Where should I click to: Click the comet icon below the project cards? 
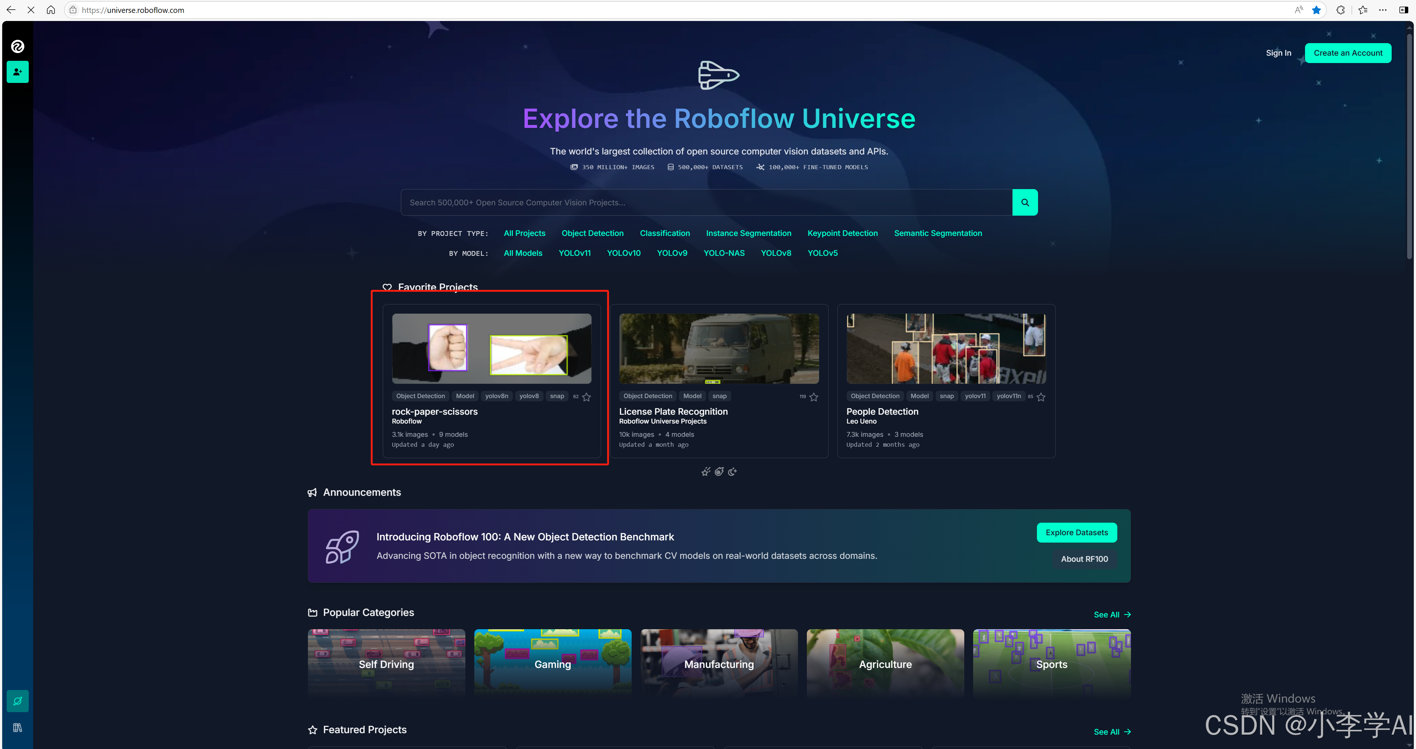[719, 471]
